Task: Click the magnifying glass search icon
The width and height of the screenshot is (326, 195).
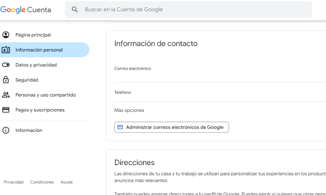Action: pyautogui.click(x=75, y=9)
